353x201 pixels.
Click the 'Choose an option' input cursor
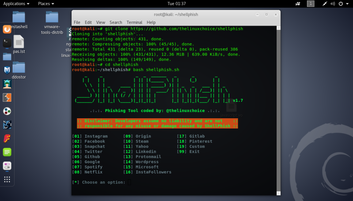point(129,182)
